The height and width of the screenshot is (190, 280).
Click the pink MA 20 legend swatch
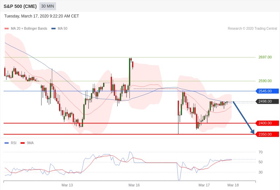(x=7, y=28)
